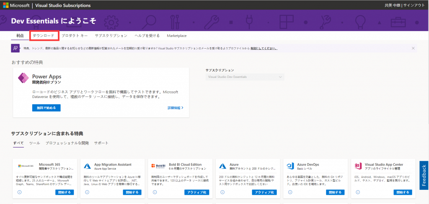Click the Azure DevOps card icon
Screen dimensions: 429x204
tap(290, 166)
